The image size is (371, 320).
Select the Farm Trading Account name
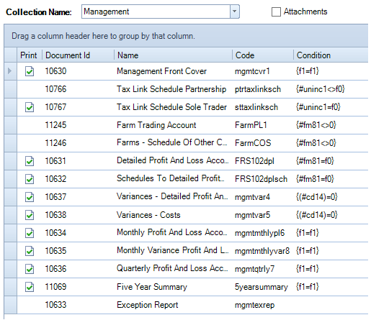[156, 125]
